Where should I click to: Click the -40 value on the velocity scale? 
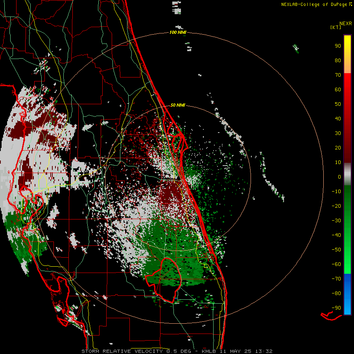point(336,235)
